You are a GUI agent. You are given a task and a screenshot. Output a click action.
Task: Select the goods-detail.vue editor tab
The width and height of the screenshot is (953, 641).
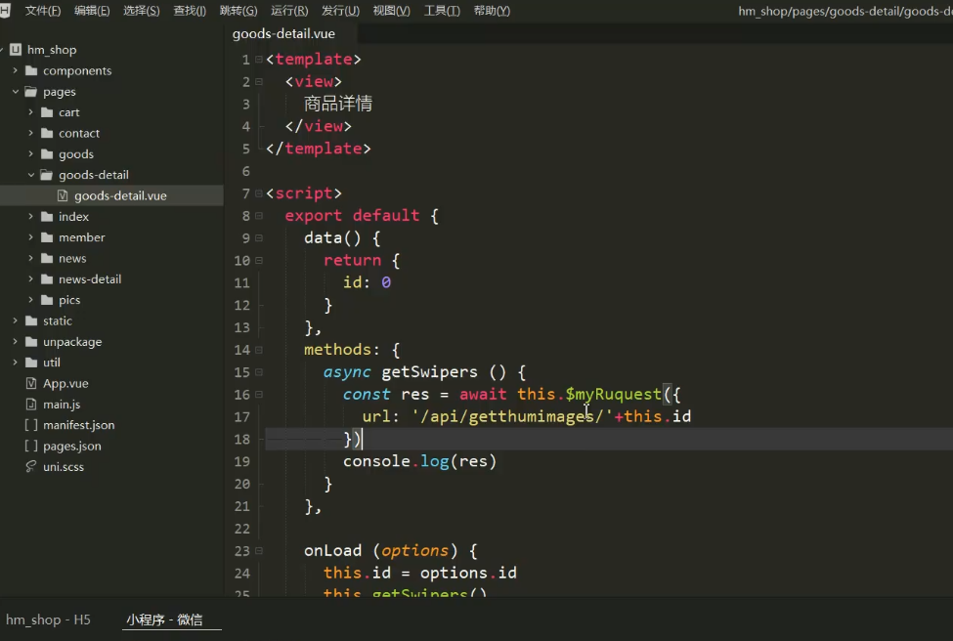click(283, 33)
